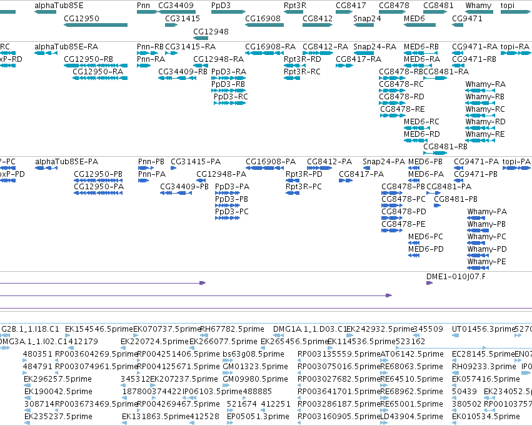Screen dimensions: 532x426
Task: Click protein MED6-PC
Action: (426, 237)
